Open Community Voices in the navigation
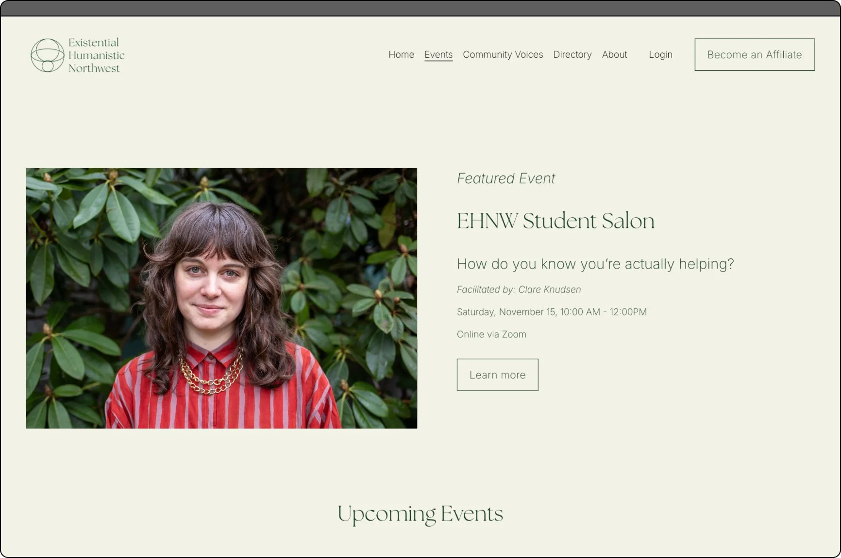Screen dimensions: 841x558 coord(503,55)
